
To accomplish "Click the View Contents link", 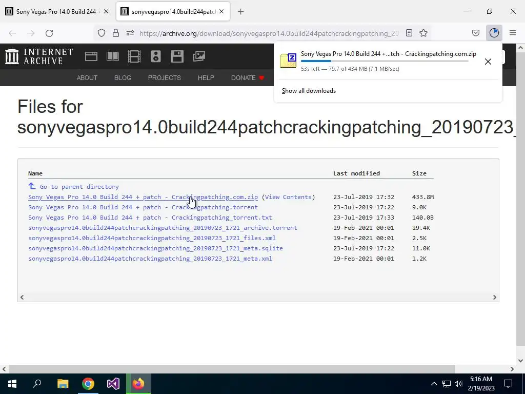I will (288, 197).
